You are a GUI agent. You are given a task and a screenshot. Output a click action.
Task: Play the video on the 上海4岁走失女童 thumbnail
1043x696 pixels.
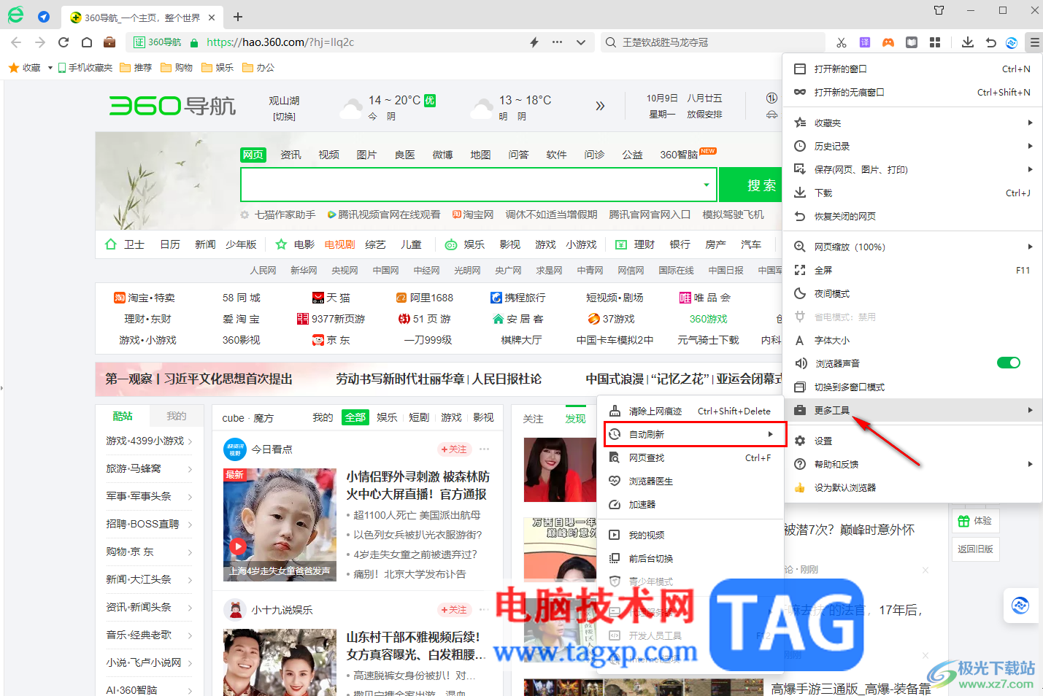238,546
